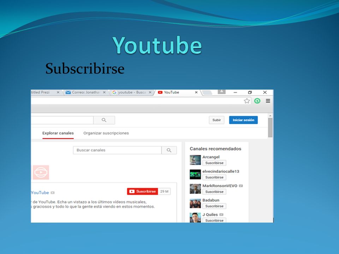Click the Arcangel channel name
The width and height of the screenshot is (339, 254).
211,157
